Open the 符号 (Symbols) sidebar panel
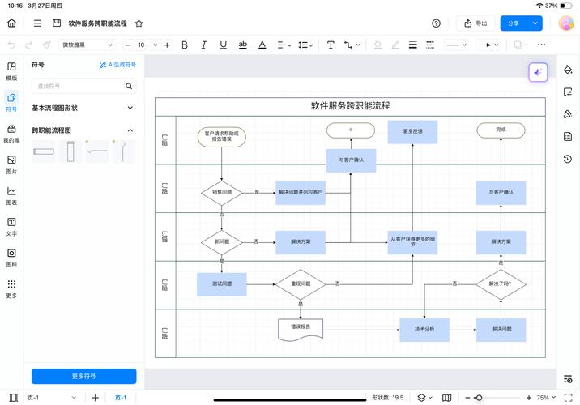 pyautogui.click(x=11, y=102)
